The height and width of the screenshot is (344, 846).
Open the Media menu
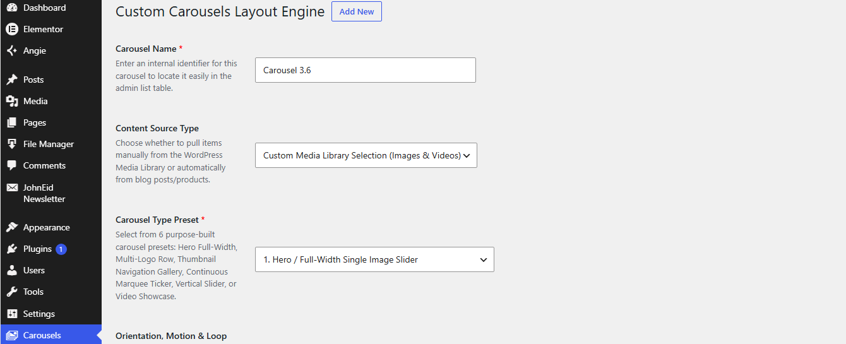point(51,101)
